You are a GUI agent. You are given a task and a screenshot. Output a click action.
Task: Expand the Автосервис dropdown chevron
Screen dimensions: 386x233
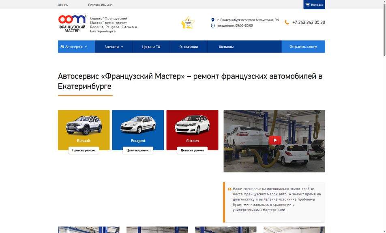tap(86, 47)
